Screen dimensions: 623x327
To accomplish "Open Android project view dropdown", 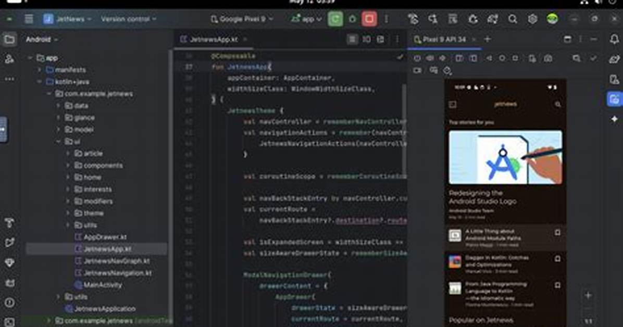I will 42,40.
